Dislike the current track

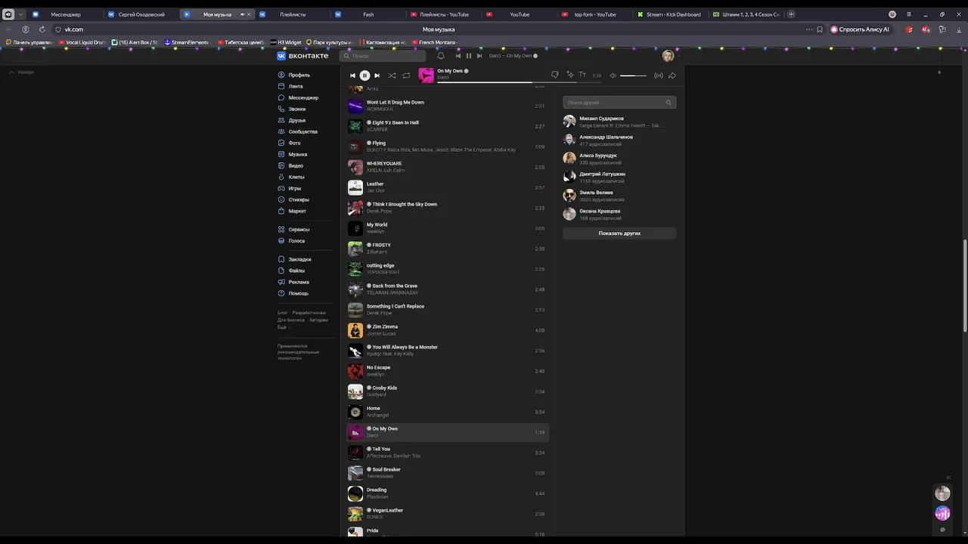click(554, 75)
